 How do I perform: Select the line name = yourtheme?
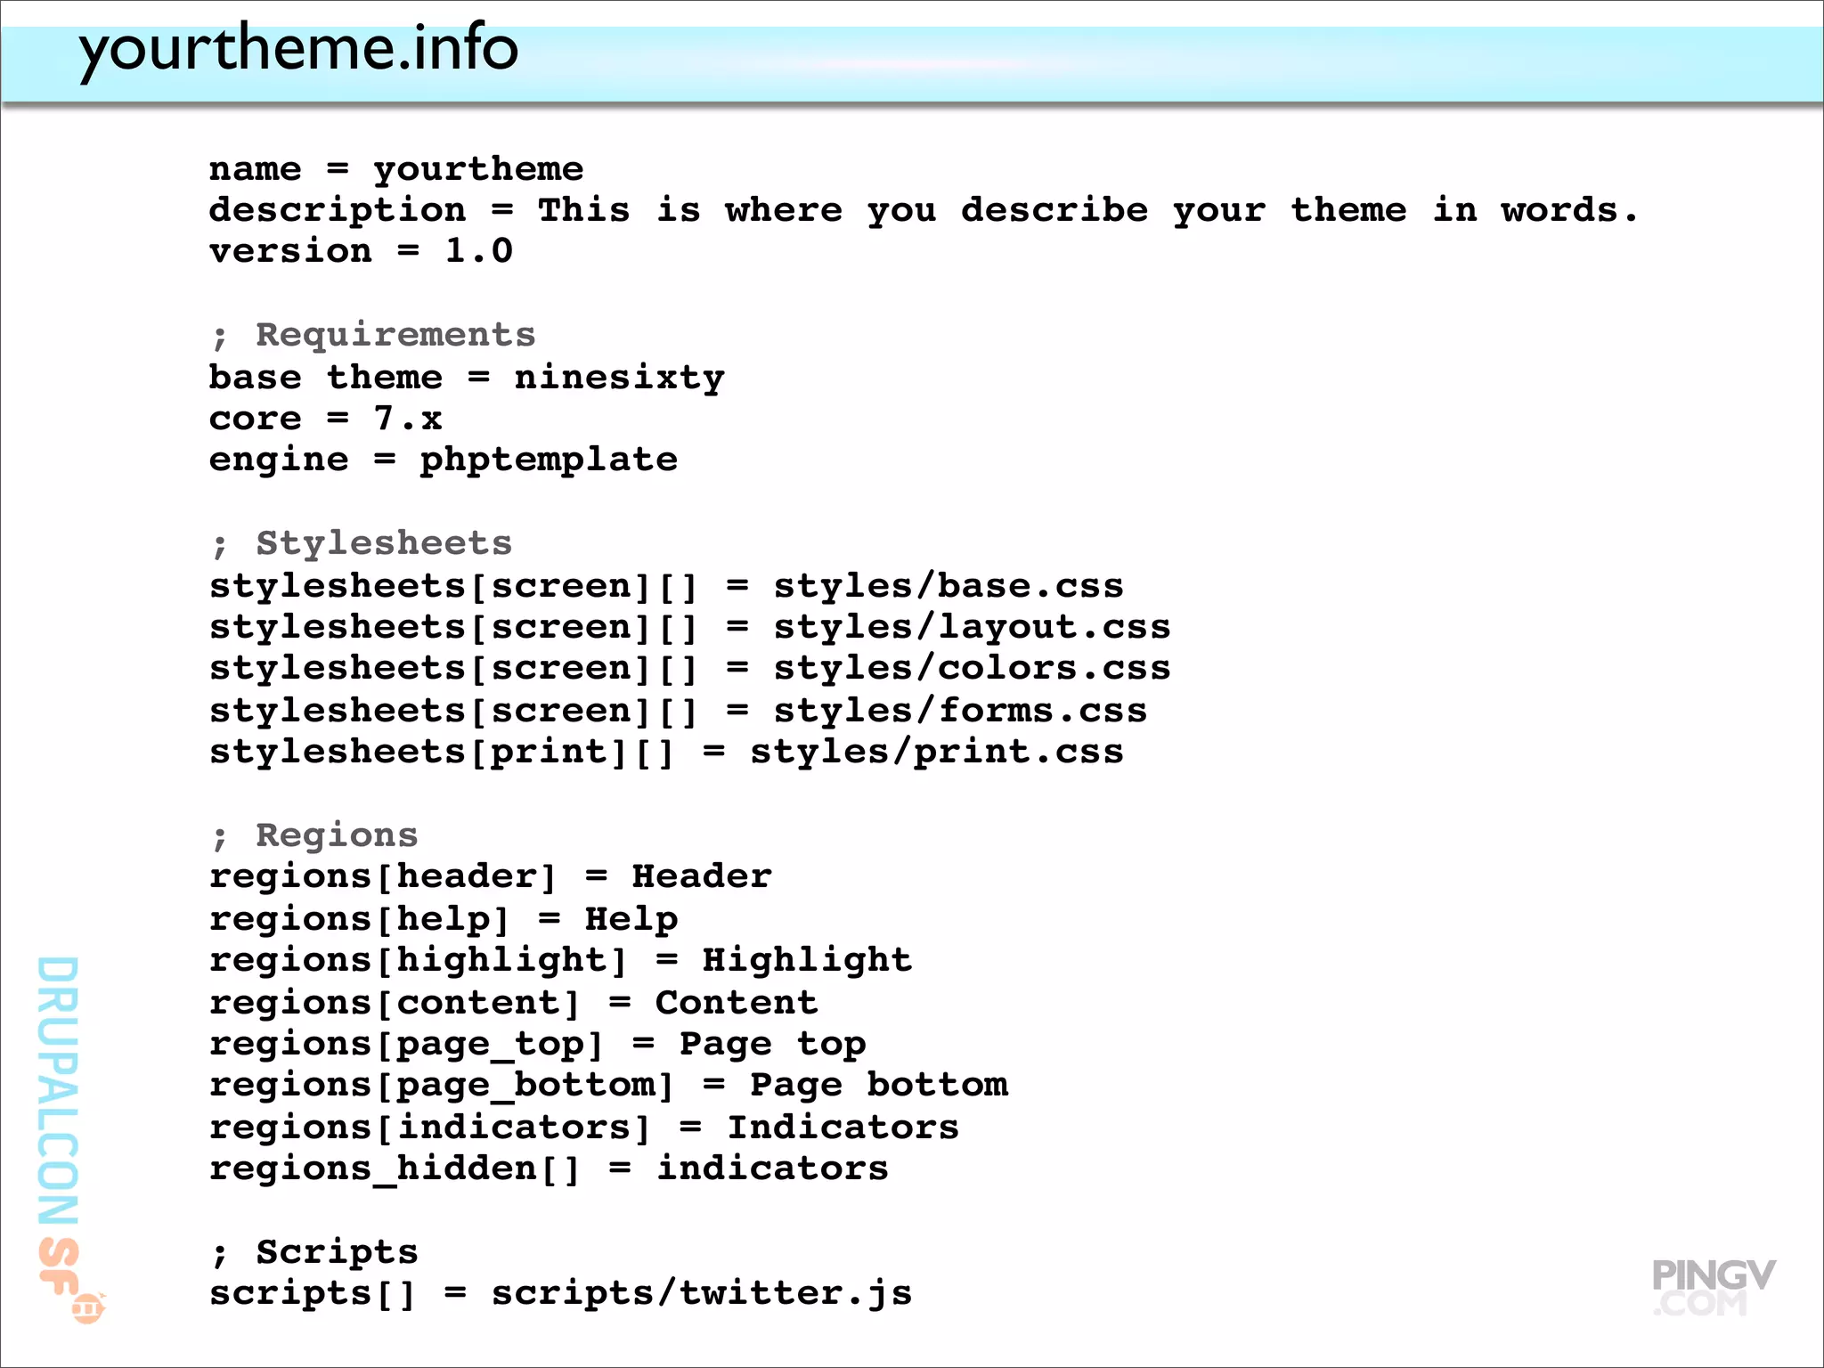[x=396, y=169]
